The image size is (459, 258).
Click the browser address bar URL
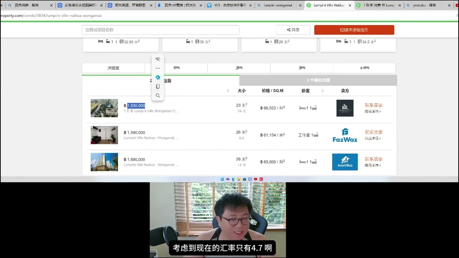point(51,16)
